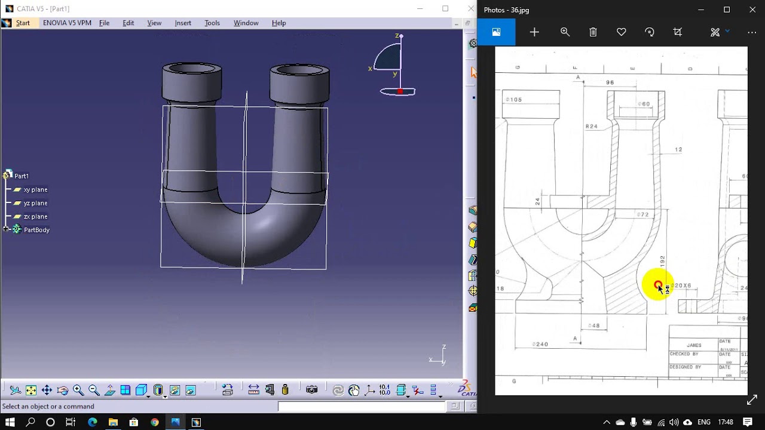The image size is (765, 430).
Task: Open the Window menu
Action: point(246,23)
